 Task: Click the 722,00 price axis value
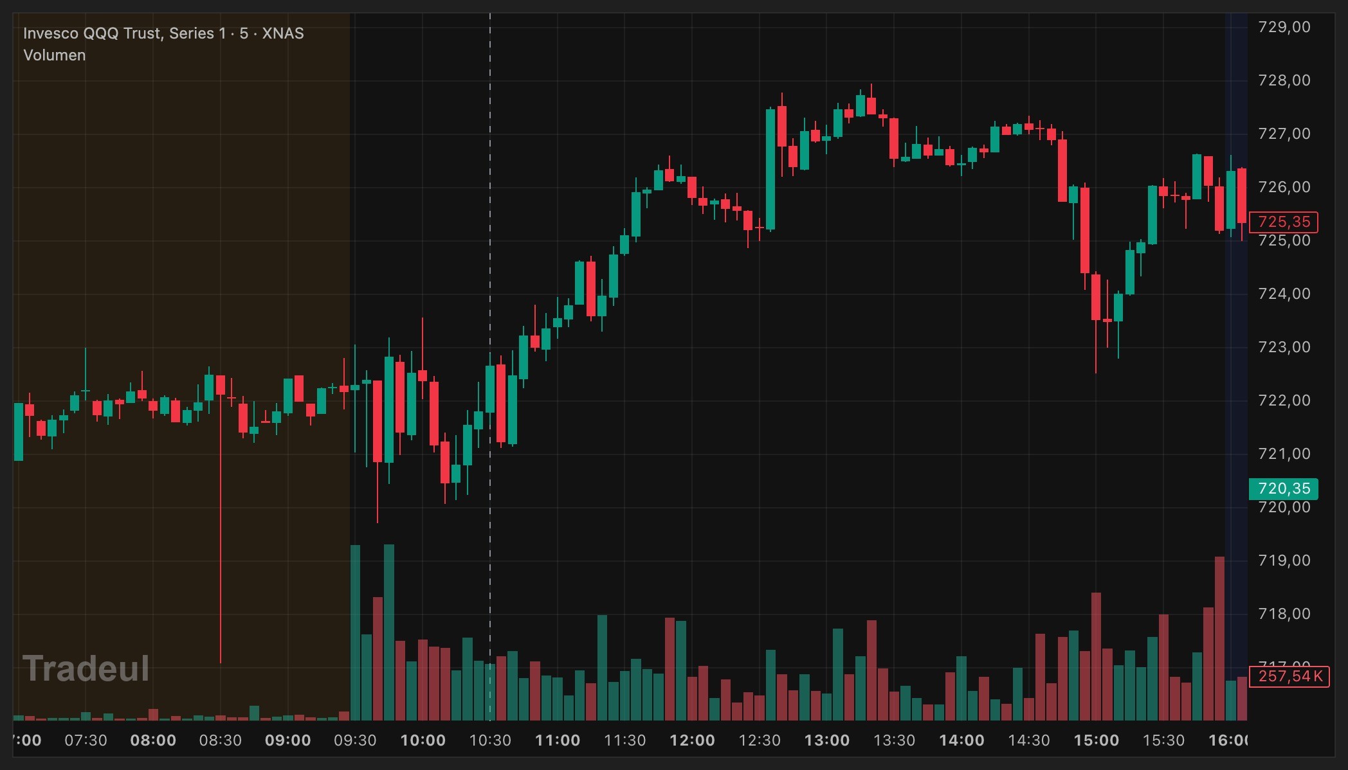[x=1284, y=400]
